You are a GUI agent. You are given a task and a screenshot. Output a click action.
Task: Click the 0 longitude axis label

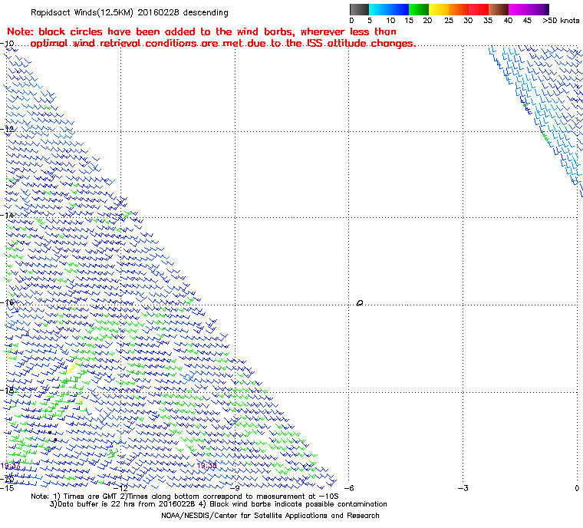(x=577, y=488)
